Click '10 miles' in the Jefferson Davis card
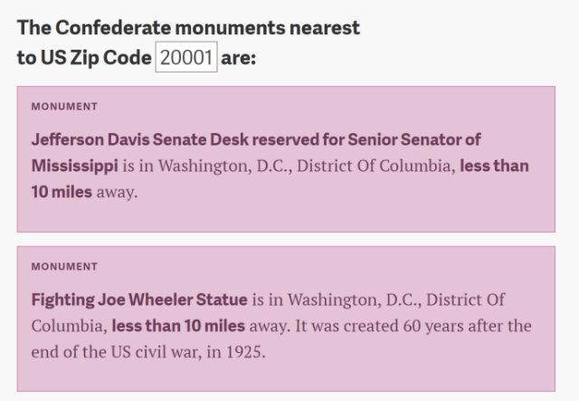This screenshot has height=401, width=579. pyautogui.click(x=61, y=192)
